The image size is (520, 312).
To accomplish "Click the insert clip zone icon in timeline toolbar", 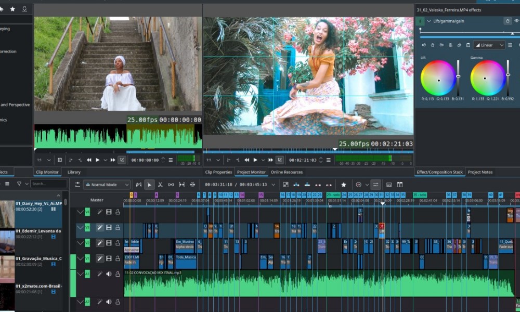I will (x=296, y=185).
